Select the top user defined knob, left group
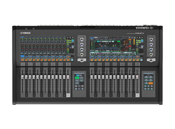 [82, 39]
